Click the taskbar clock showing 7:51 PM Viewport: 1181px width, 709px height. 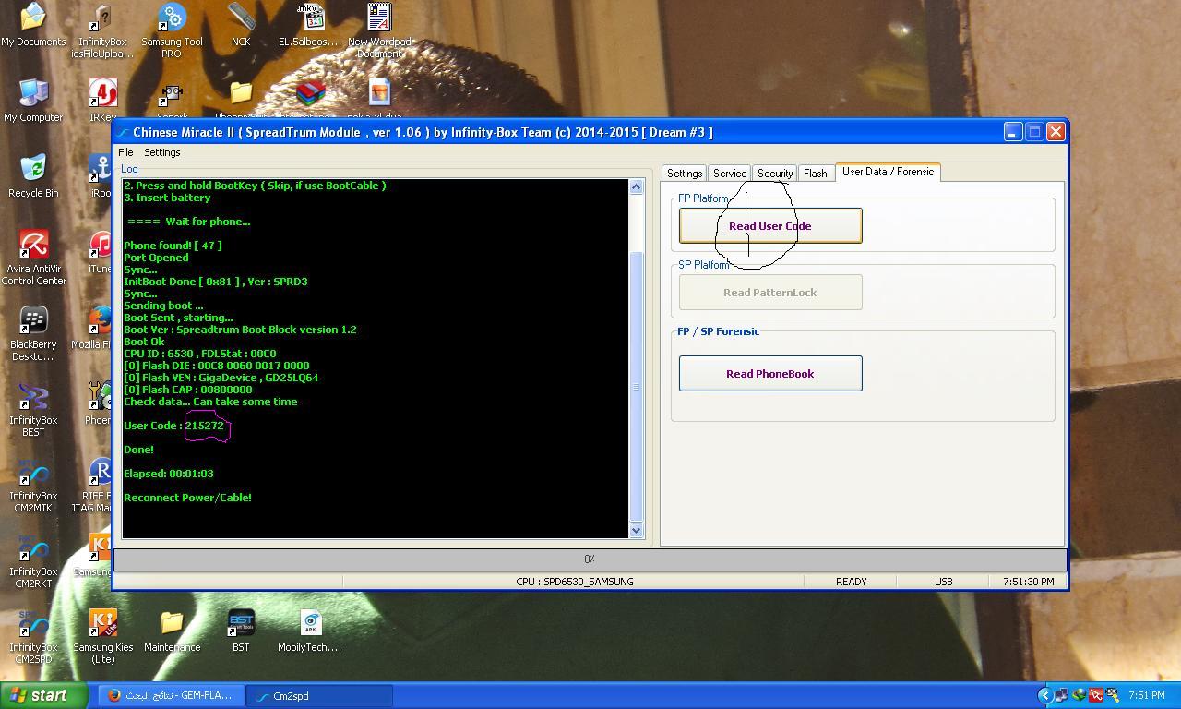(x=1146, y=695)
